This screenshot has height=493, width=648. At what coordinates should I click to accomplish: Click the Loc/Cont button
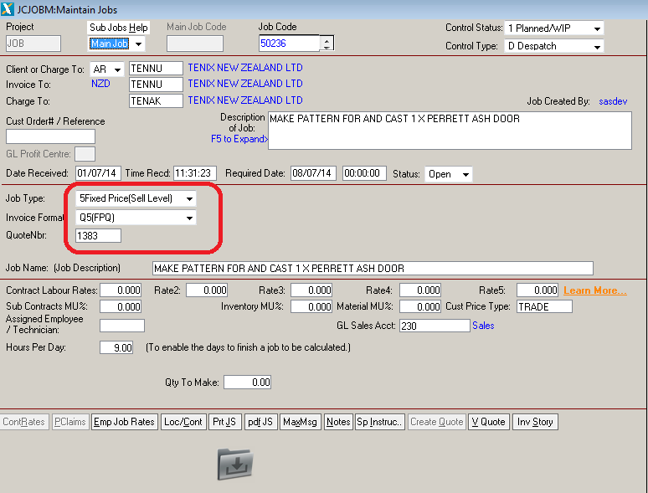tap(183, 422)
